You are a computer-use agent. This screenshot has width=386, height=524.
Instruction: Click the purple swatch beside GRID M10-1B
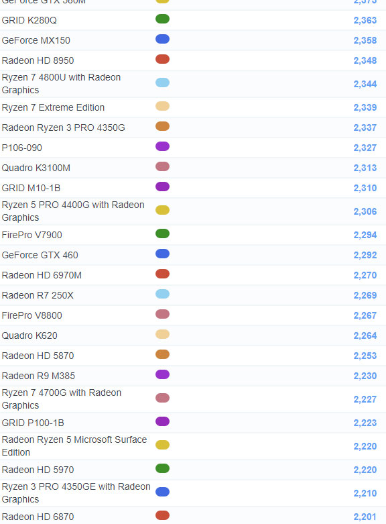pyautogui.click(x=162, y=187)
